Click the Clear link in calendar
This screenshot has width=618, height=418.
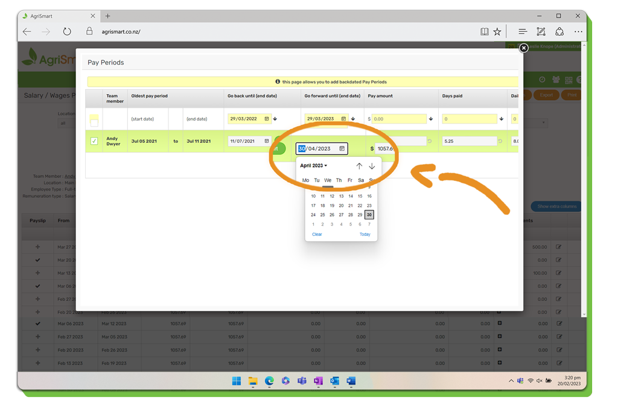[x=317, y=234]
